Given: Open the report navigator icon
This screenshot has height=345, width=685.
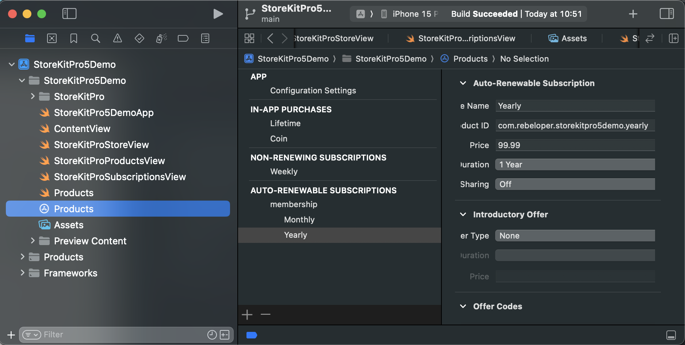Looking at the screenshot, I should (x=205, y=38).
